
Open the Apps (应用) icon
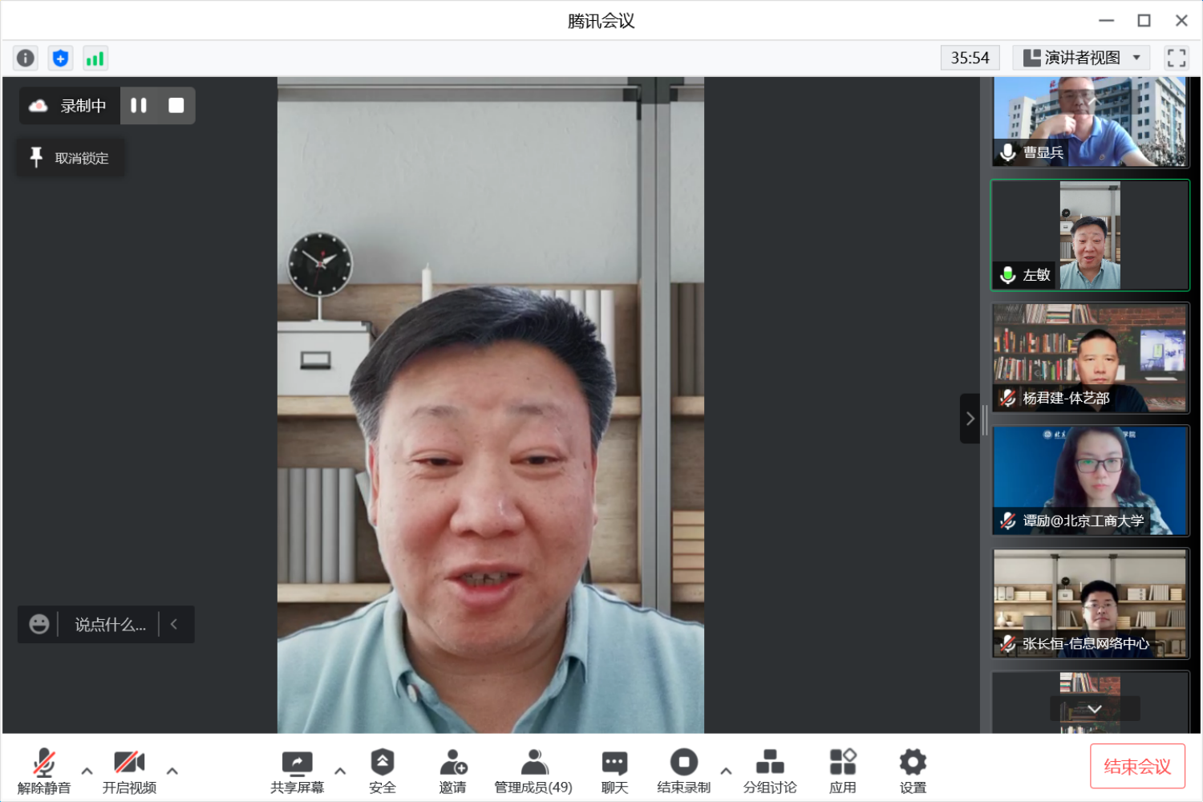842,771
